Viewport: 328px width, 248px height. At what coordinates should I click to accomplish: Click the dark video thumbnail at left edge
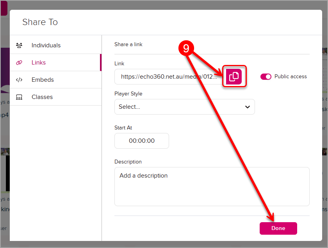point(7,172)
